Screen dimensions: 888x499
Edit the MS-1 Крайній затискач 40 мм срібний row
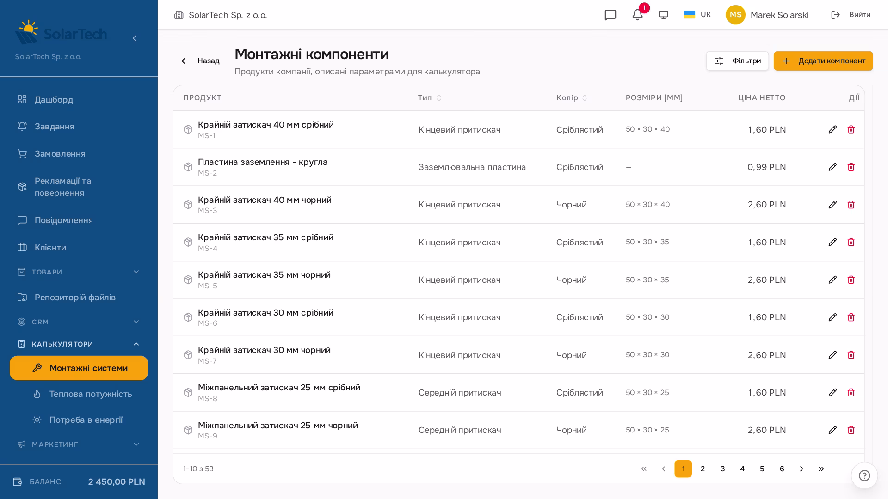coord(832,129)
